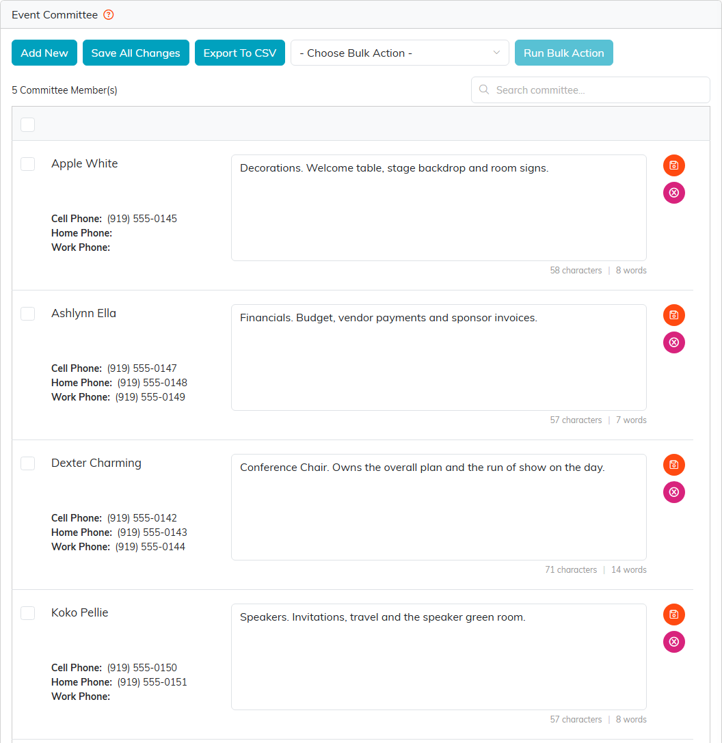Save Koko Pellie's row with orange icon
Screen dimensions: 722x743
673,614
